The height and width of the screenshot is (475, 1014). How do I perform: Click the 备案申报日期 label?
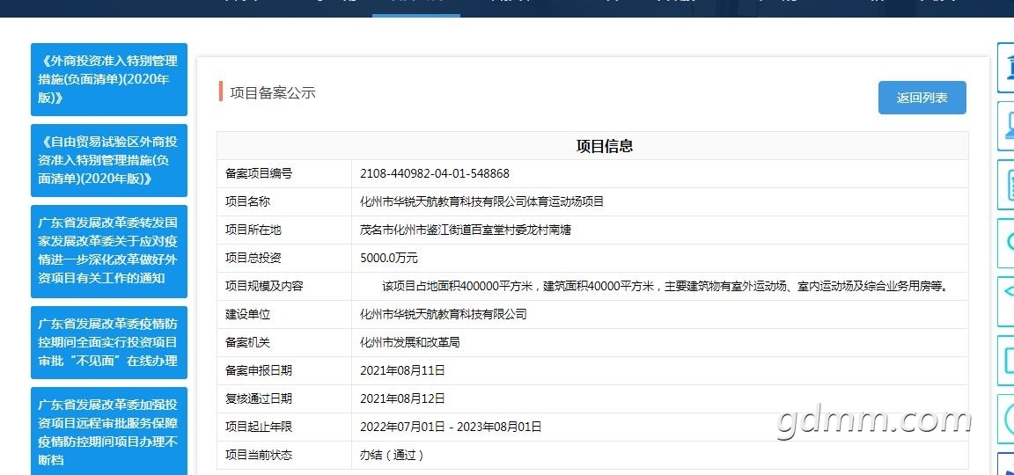coord(259,370)
